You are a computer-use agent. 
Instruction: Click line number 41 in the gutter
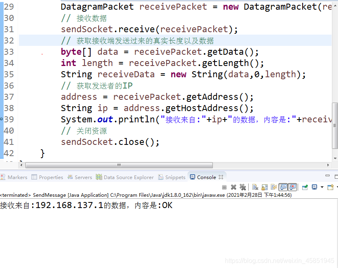tap(9, 142)
